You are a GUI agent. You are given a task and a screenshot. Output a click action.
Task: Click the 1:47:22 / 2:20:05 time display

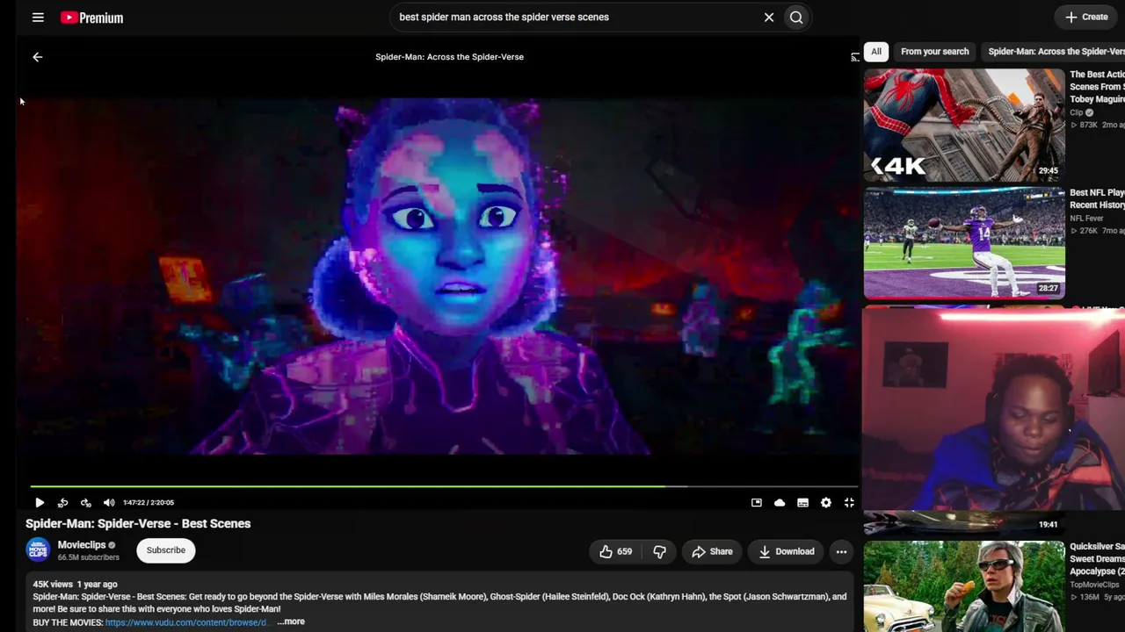tap(149, 503)
